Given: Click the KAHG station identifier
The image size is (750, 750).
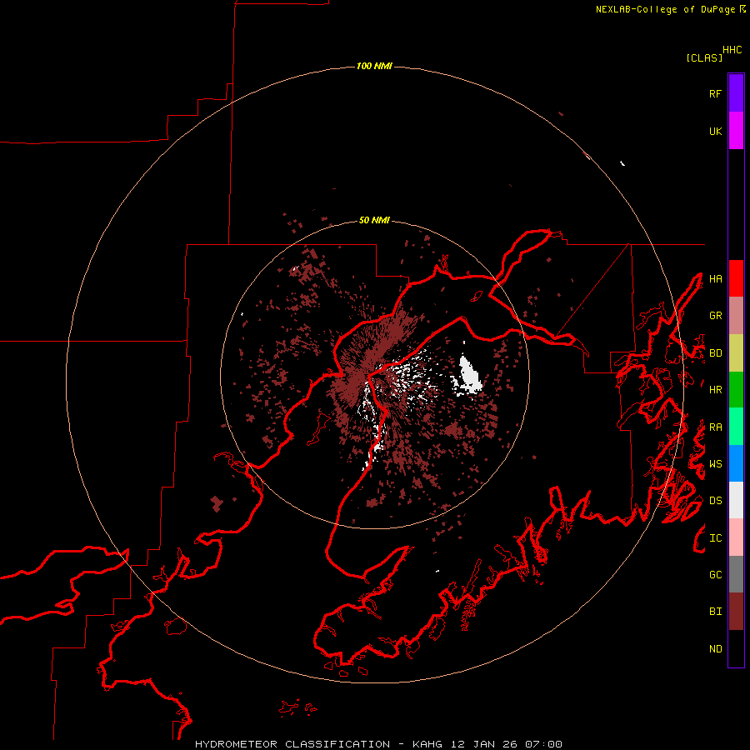Looking at the screenshot, I should (427, 744).
